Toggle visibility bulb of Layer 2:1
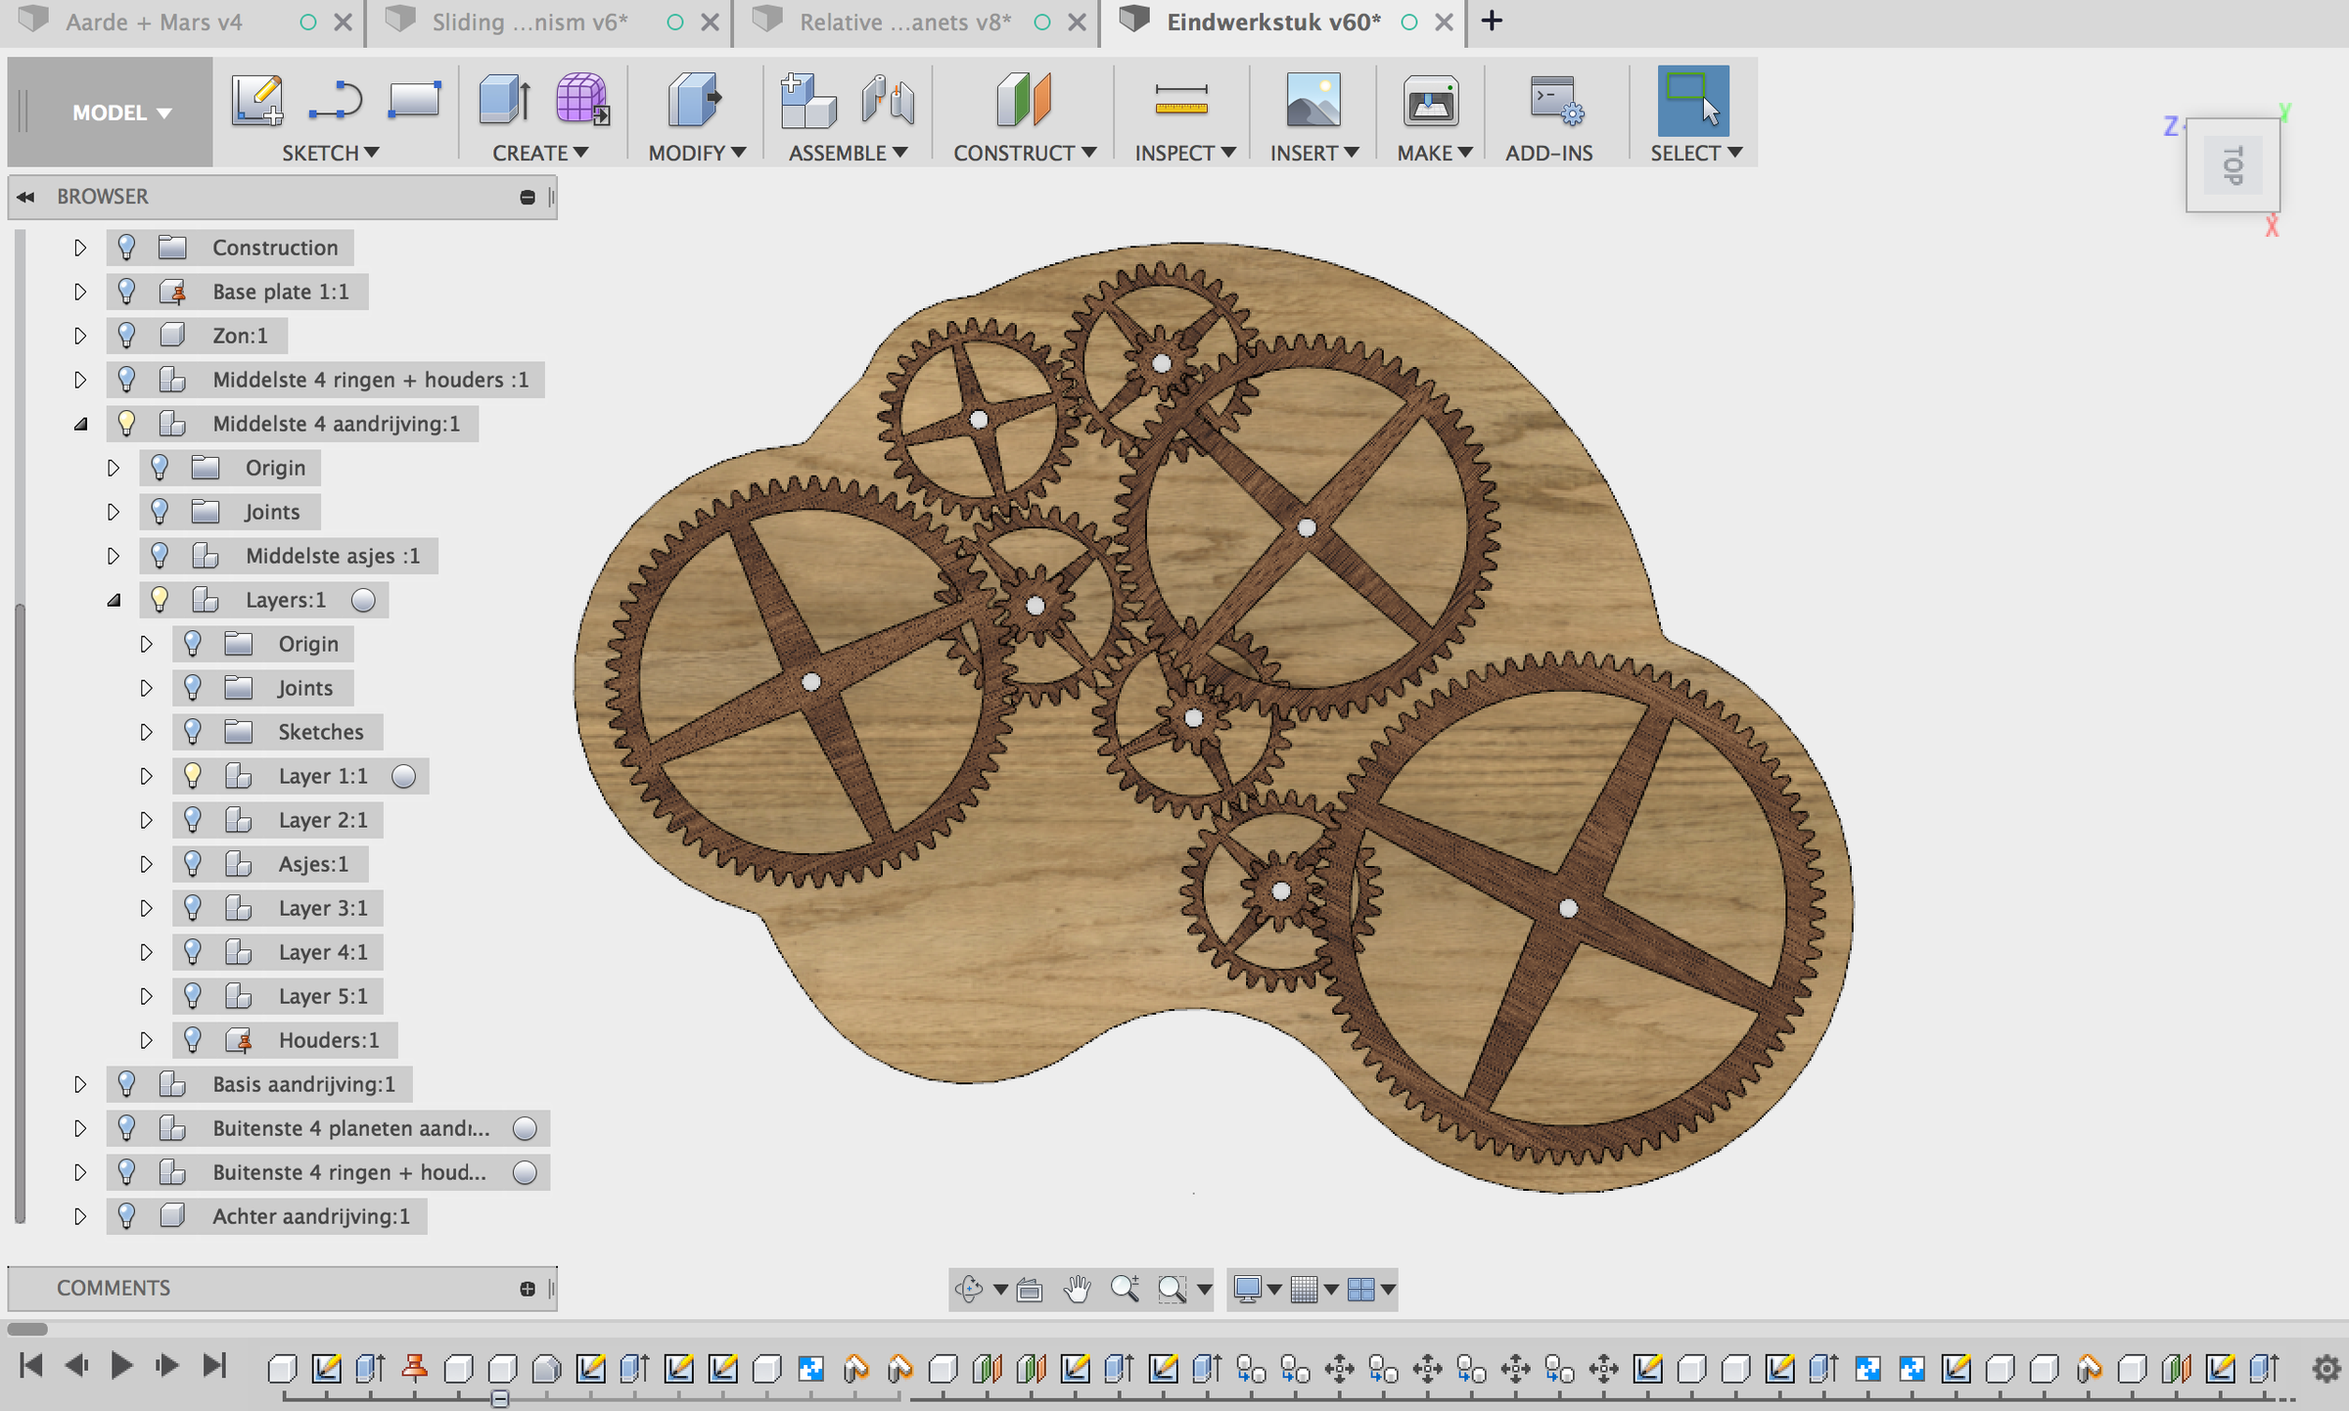This screenshot has height=1411, width=2349. pos(193,820)
